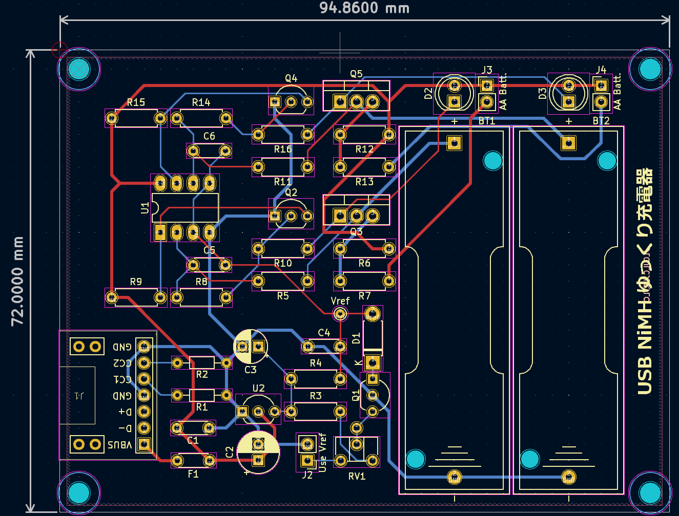Click the R11 reference label
This screenshot has height=516, width=679.
(x=282, y=182)
